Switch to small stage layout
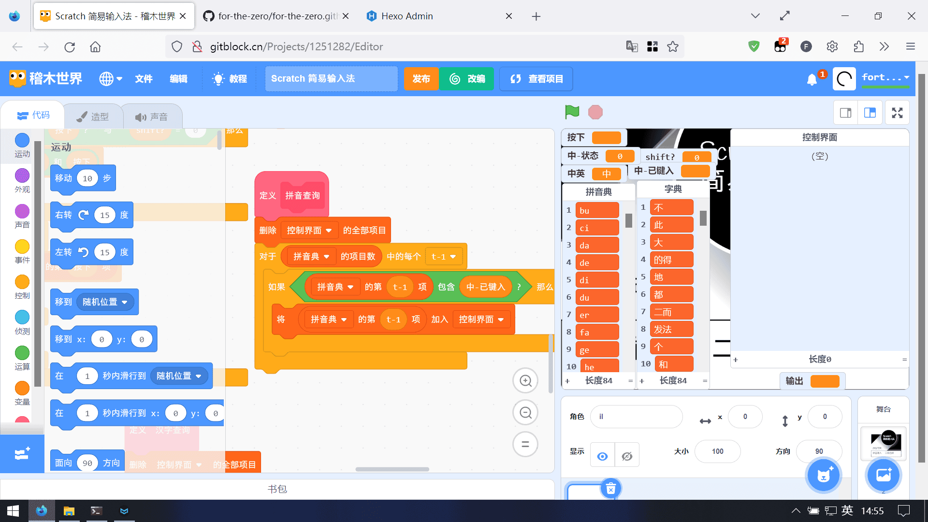The width and height of the screenshot is (928, 522). coord(845,113)
